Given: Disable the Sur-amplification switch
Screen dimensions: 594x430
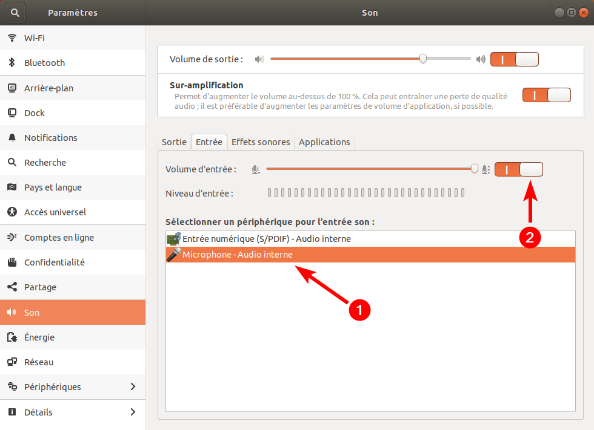Looking at the screenshot, I should coord(546,95).
